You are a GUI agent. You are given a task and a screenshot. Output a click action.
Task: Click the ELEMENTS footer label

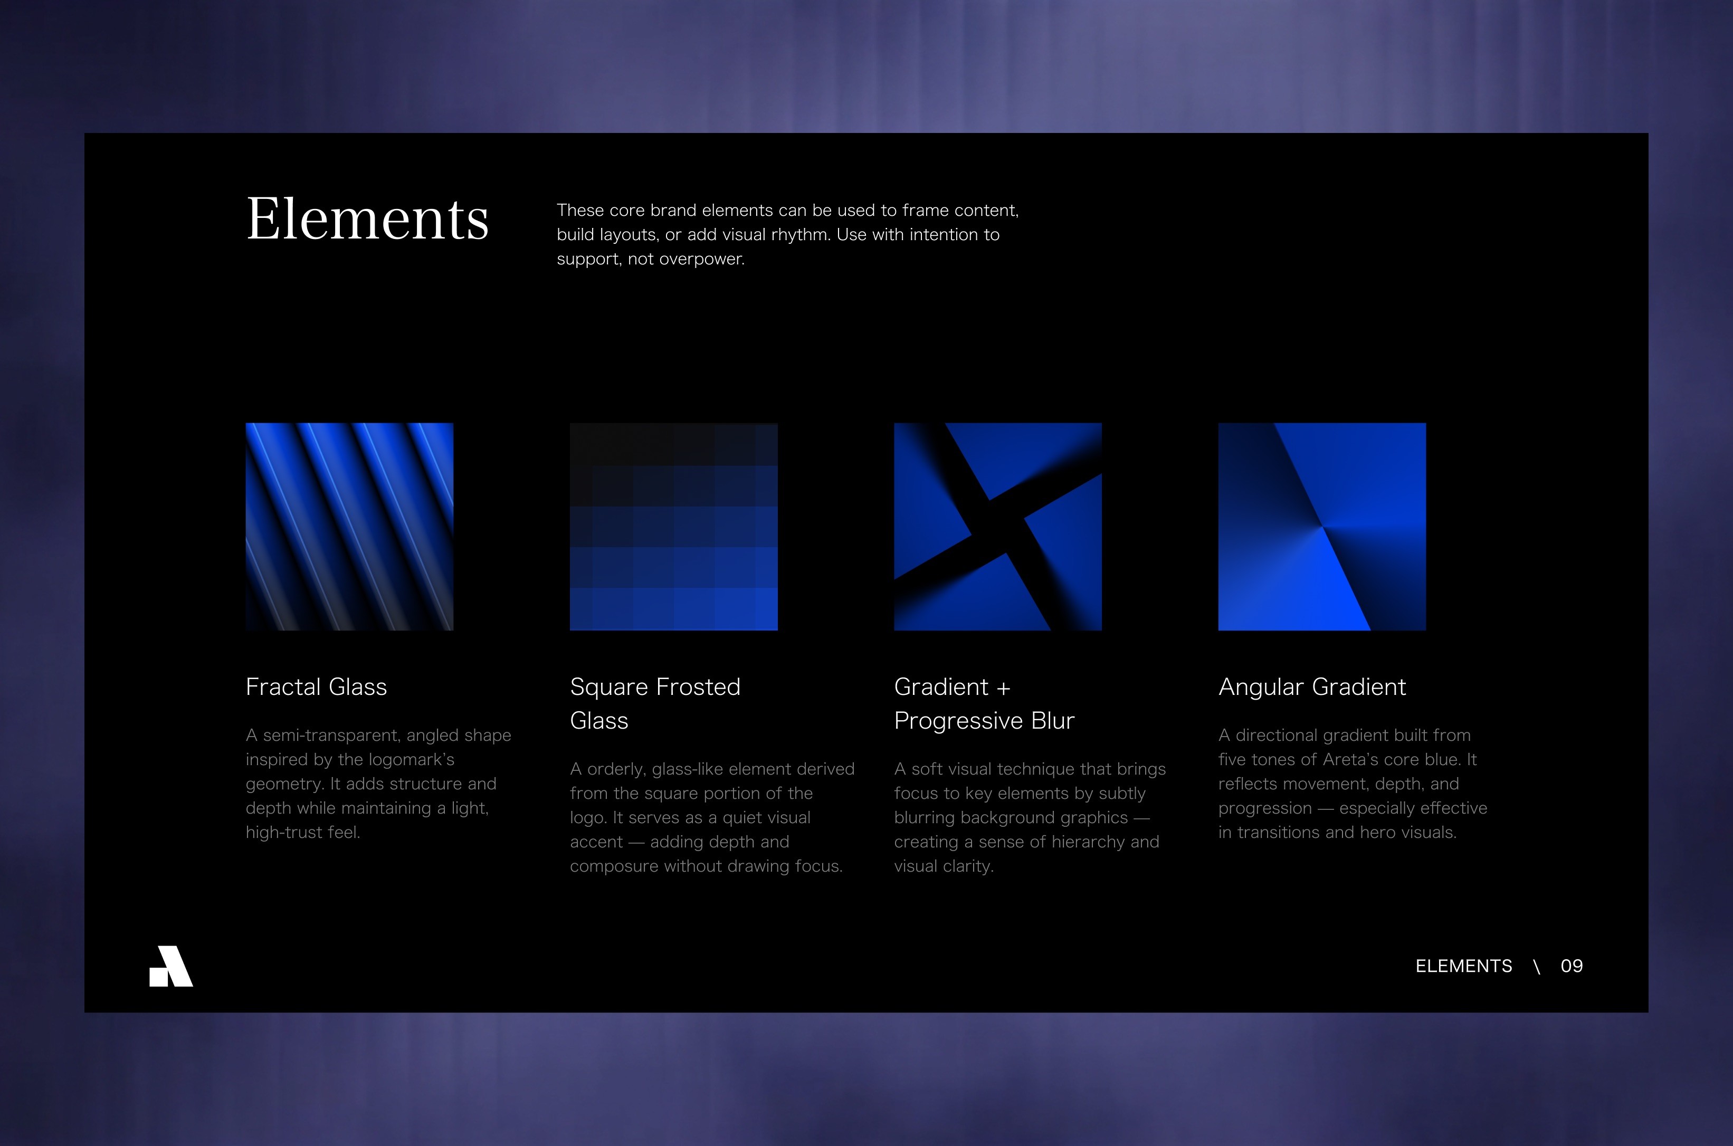click(1463, 966)
